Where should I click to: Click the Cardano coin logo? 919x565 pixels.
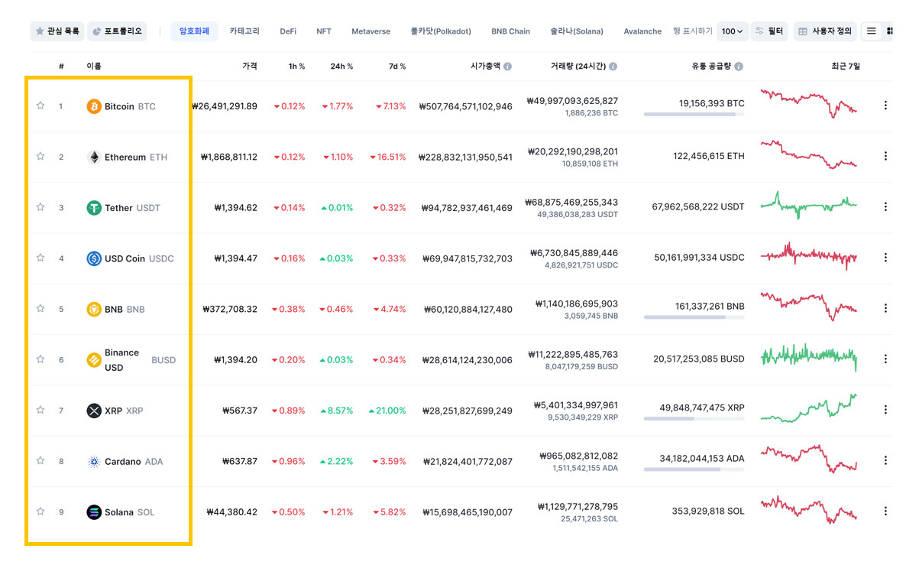click(94, 461)
